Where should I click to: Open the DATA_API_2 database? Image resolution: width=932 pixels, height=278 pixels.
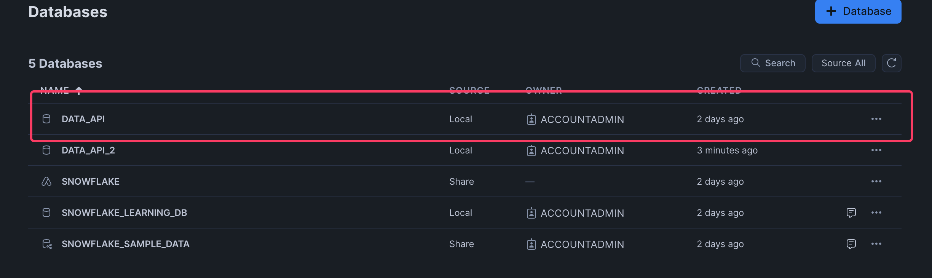88,150
